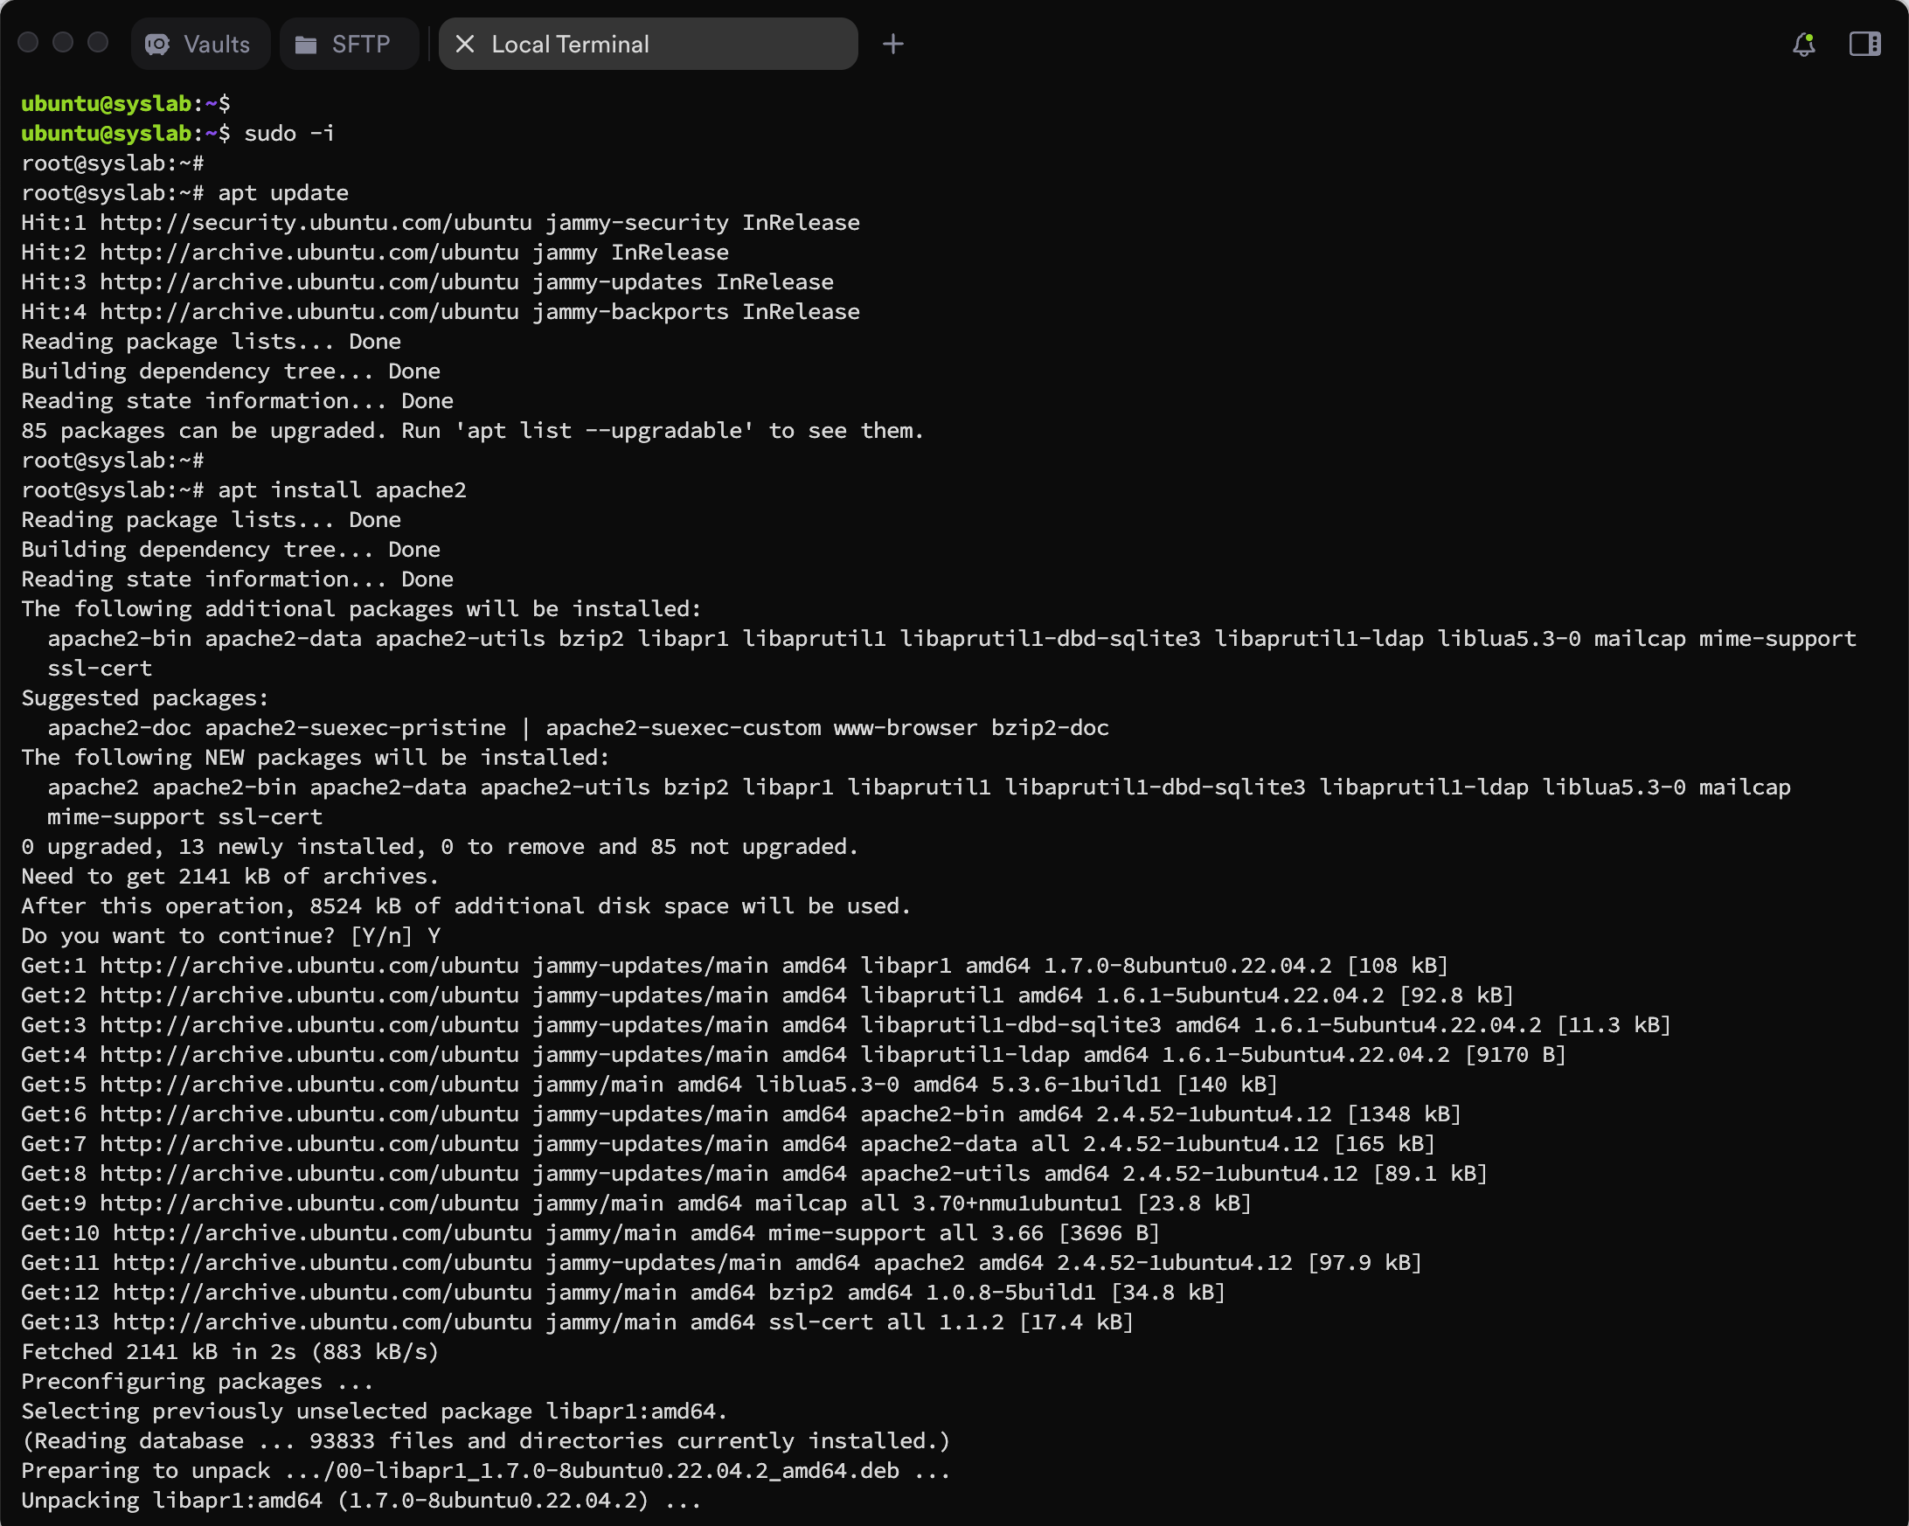Click the jammy-security InRelease line
The image size is (1909, 1526).
point(440,223)
